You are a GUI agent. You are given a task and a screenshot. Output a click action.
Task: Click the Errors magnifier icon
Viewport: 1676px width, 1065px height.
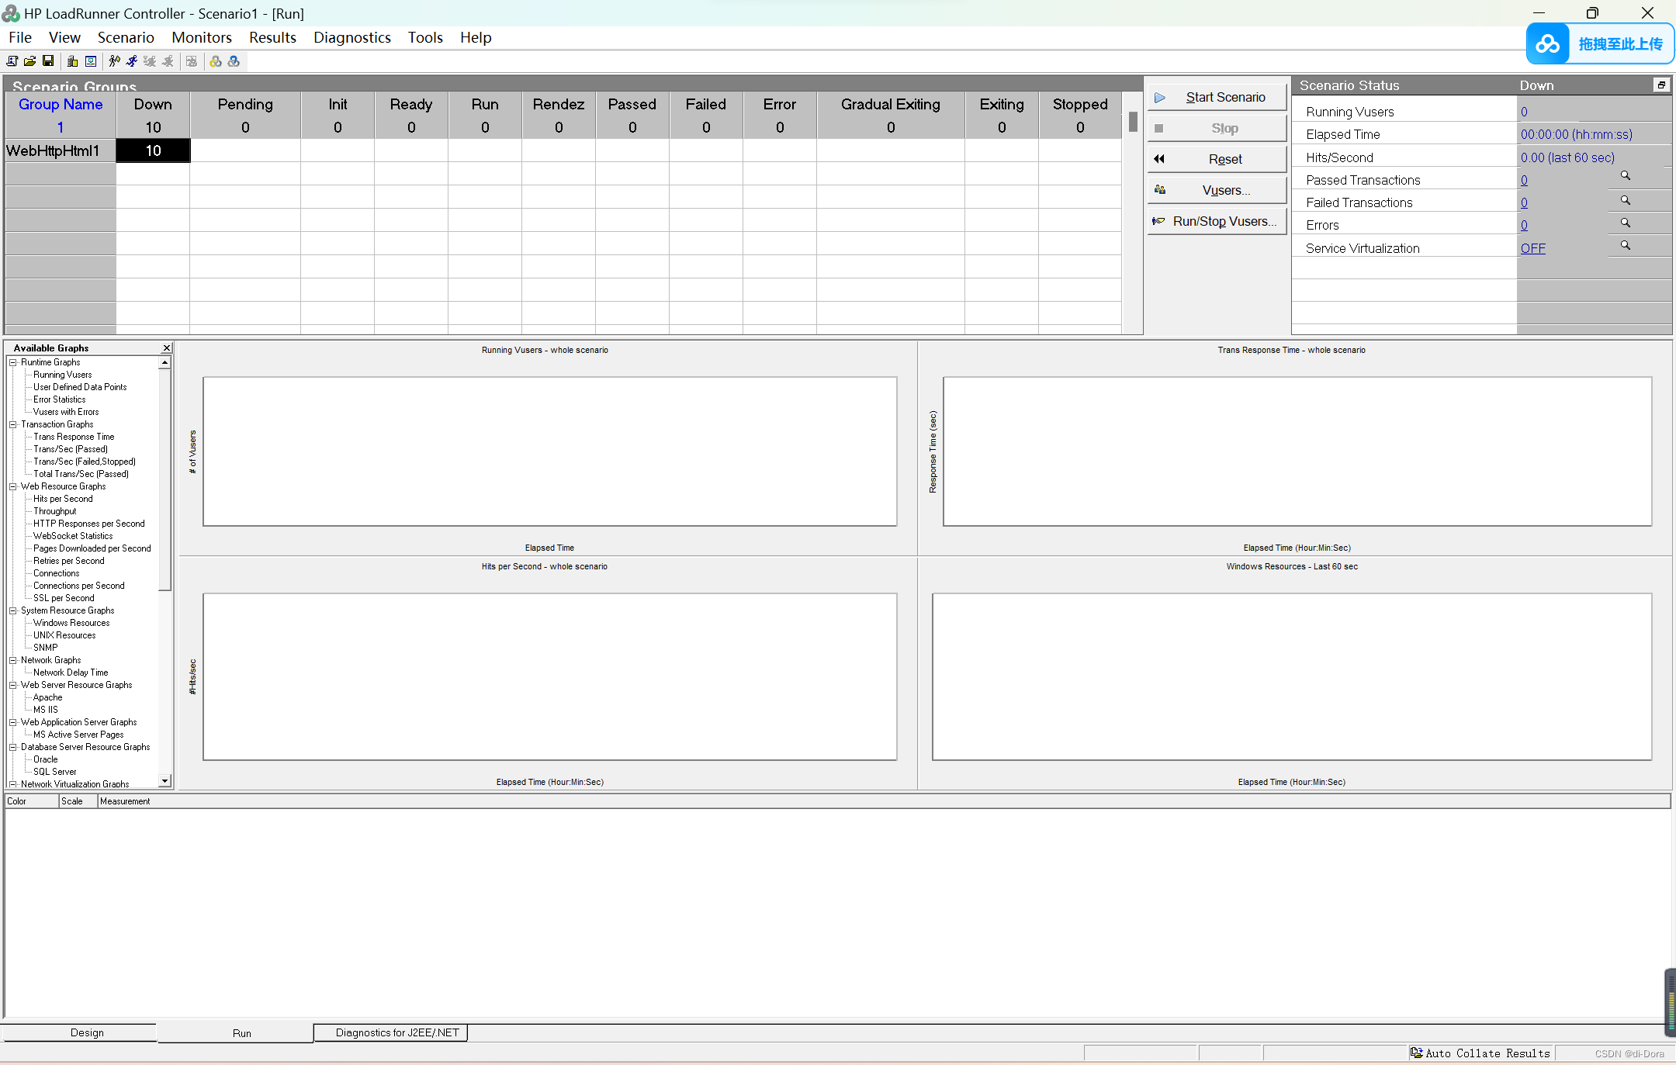(1625, 223)
